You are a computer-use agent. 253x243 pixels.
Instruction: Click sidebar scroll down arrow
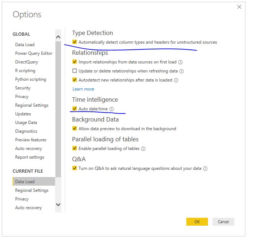click(58, 204)
